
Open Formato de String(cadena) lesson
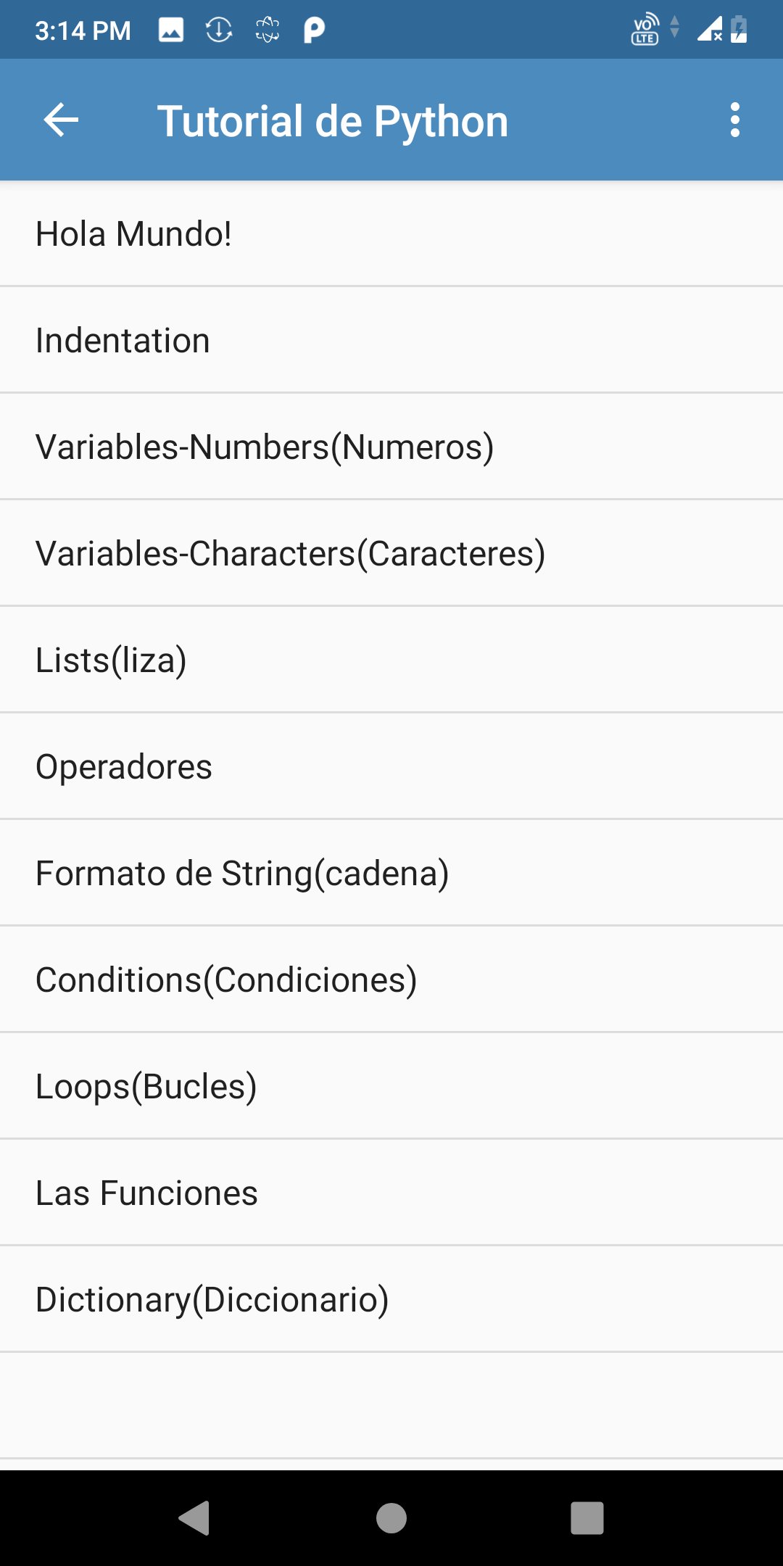[x=391, y=874]
